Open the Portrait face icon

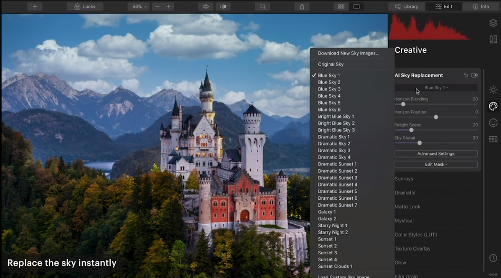(493, 123)
